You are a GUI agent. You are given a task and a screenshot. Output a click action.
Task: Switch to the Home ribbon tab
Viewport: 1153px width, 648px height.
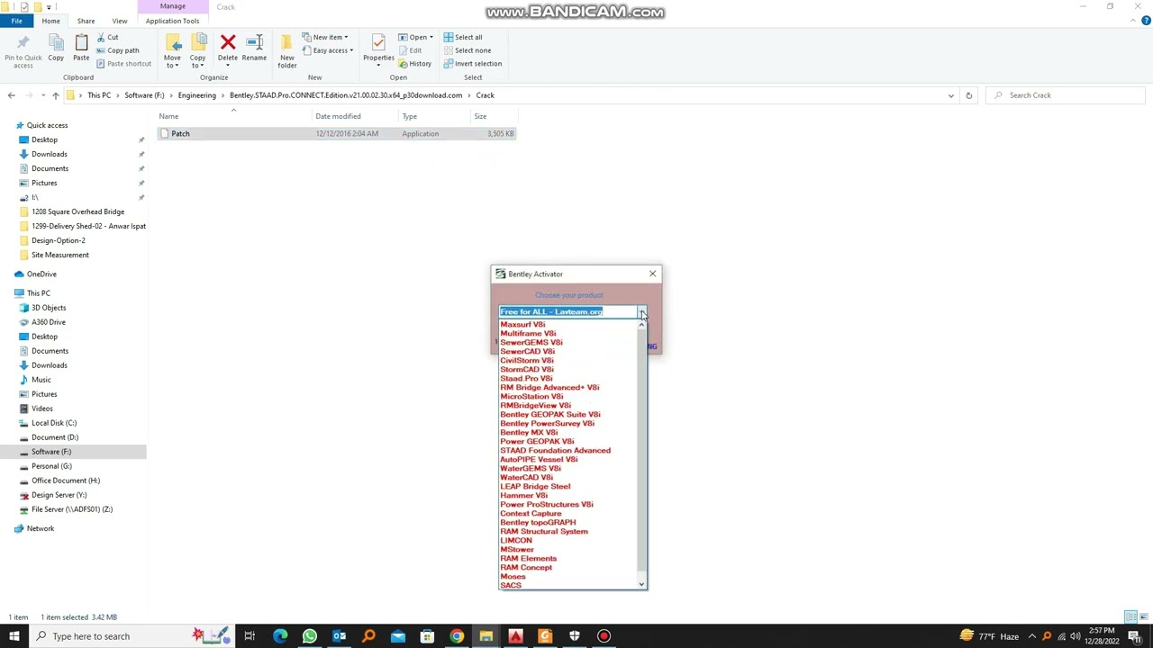(50, 21)
